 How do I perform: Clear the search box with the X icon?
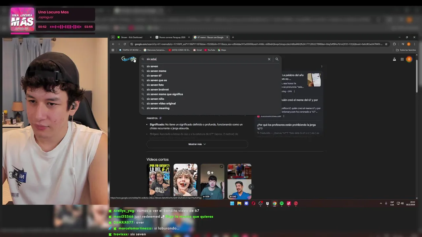pyautogui.click(x=269, y=59)
